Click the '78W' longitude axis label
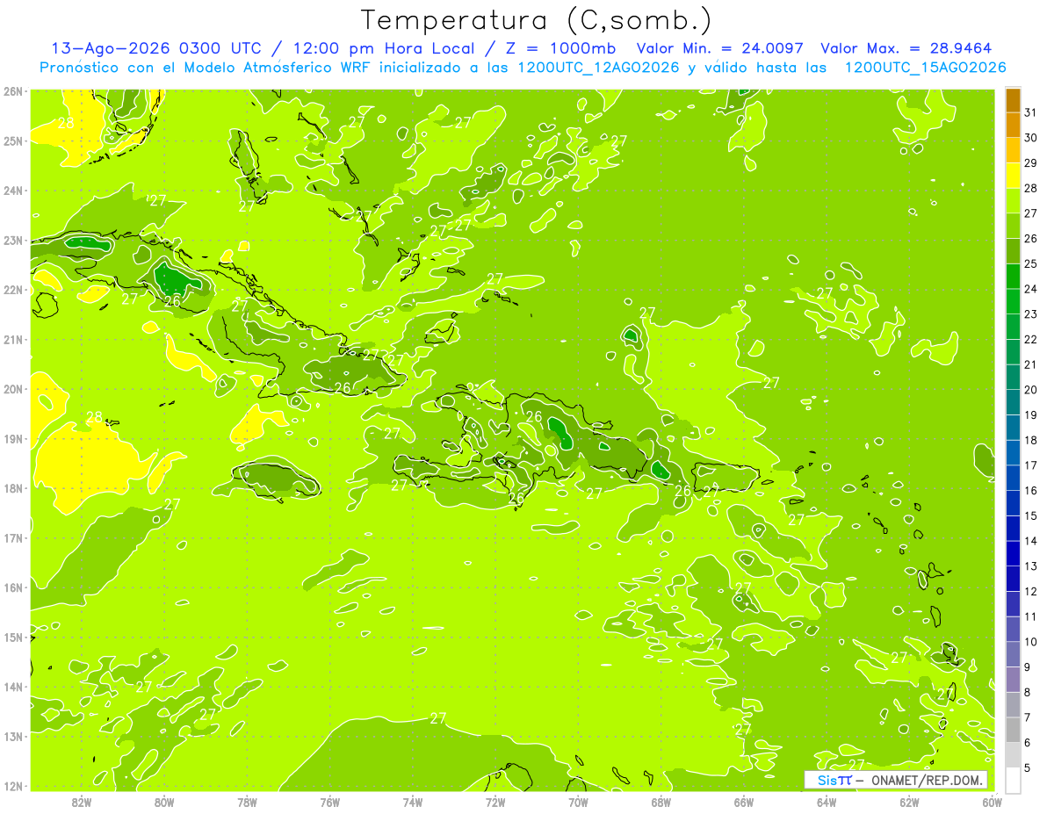1054x814 pixels. [247, 803]
